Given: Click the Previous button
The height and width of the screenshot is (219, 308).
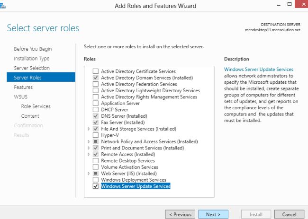Looking at the screenshot, I should click(180, 214).
